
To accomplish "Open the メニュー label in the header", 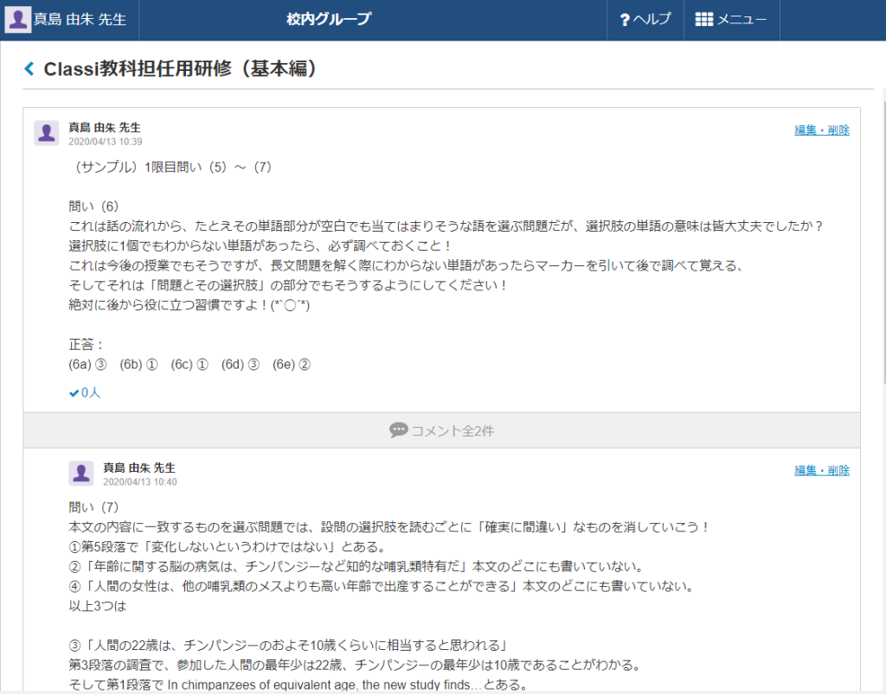I will (x=742, y=20).
